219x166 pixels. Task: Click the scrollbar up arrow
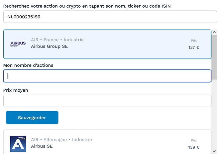point(215,32)
